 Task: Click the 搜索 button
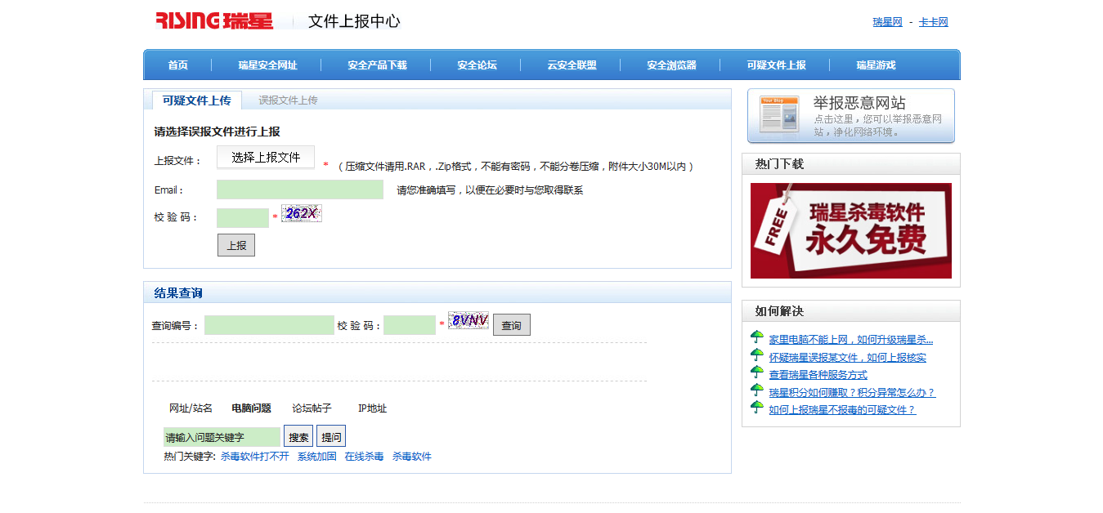click(x=298, y=436)
